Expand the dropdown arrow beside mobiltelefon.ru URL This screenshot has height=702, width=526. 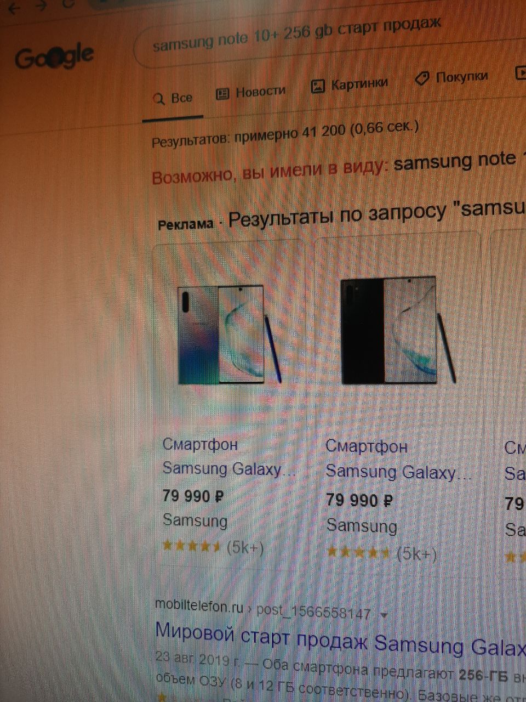coord(384,615)
